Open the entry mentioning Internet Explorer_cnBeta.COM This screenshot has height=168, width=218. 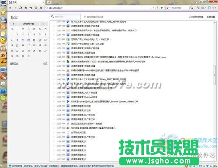coord(105,102)
